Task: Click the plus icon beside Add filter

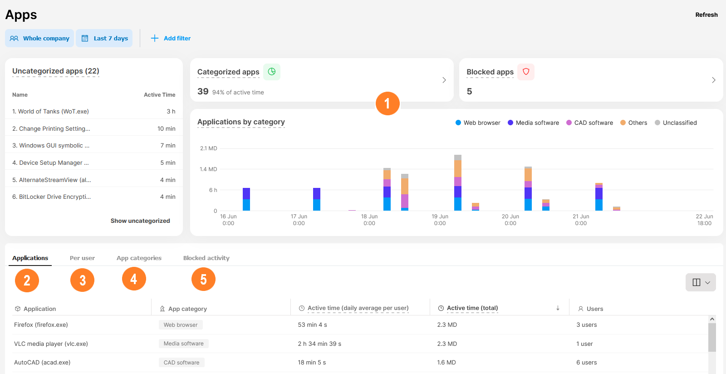Action: (x=155, y=38)
